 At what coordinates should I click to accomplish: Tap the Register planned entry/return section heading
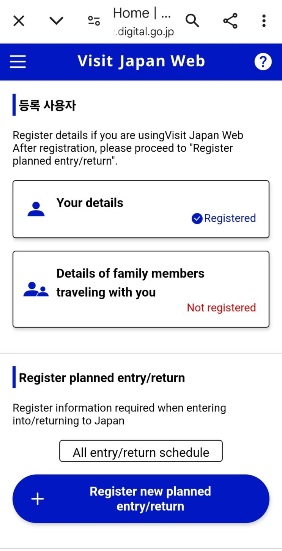coord(102,378)
